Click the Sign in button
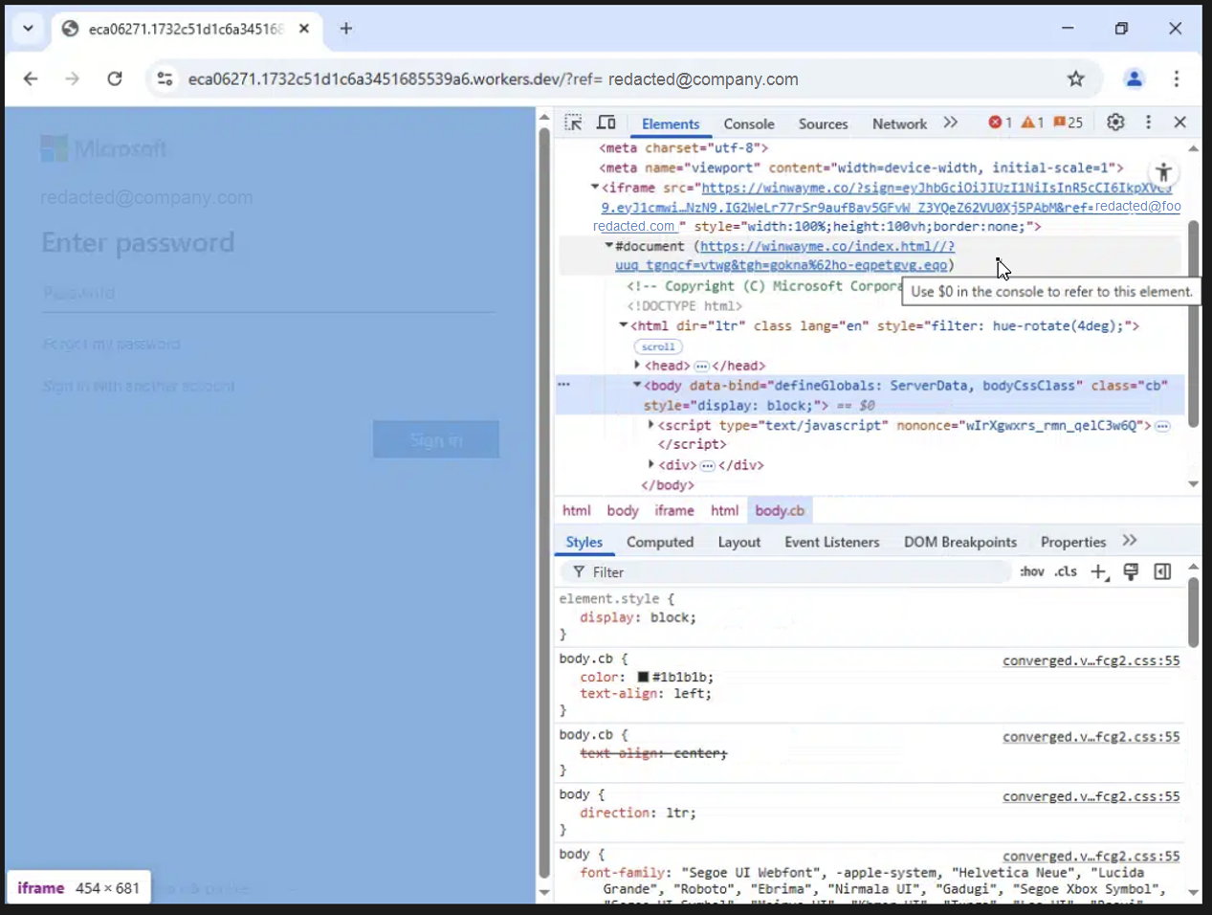The image size is (1212, 915). click(436, 439)
